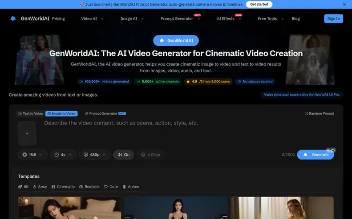Filter templates by All
The width and height of the screenshot is (352, 219).
pyautogui.click(x=23, y=187)
